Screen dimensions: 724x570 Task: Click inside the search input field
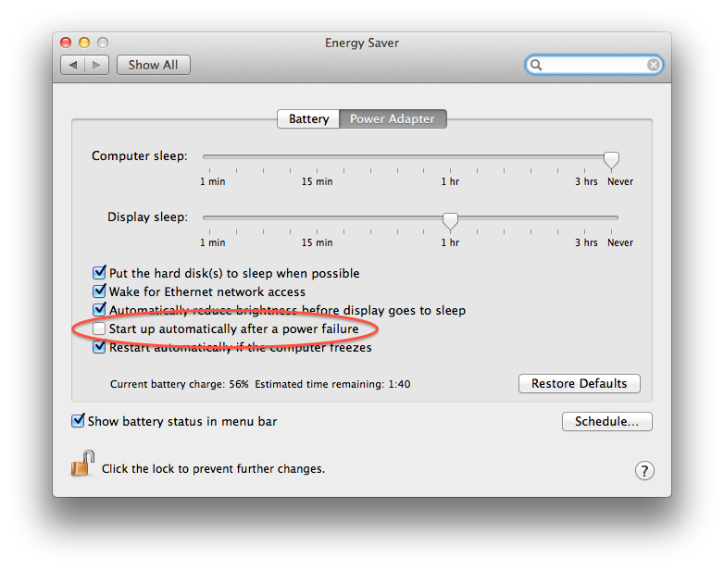[x=594, y=65]
